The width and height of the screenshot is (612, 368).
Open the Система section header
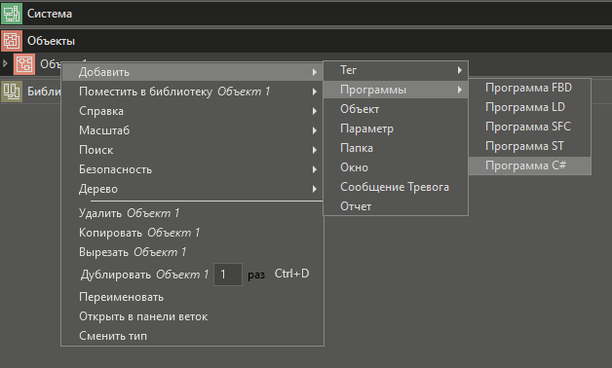point(306,14)
